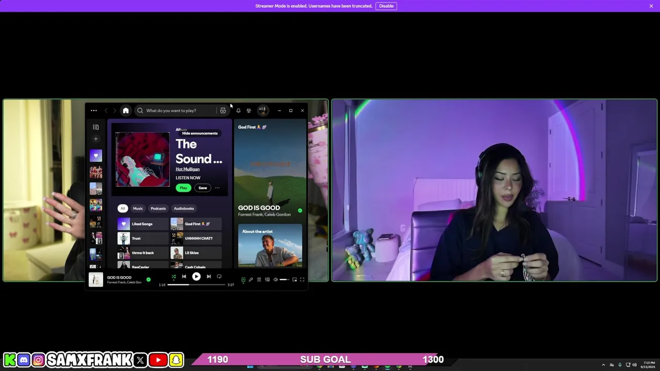Toggle shuffle in the player bar
Viewport: 660px width, 371px height.
coord(174,277)
